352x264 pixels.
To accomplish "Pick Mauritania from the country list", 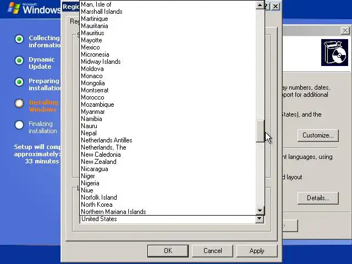I will pos(168,26).
